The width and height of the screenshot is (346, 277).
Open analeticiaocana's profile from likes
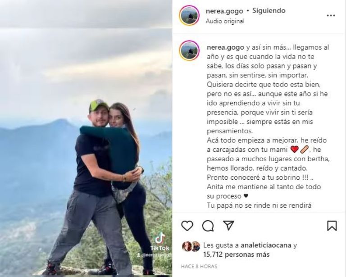click(x=266, y=245)
